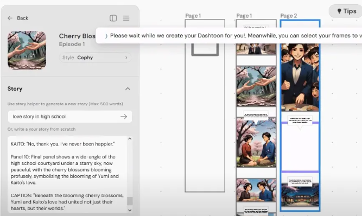Click the Tips lightbulb icon
Viewport: 362px width, 216px height.
pos(339,11)
